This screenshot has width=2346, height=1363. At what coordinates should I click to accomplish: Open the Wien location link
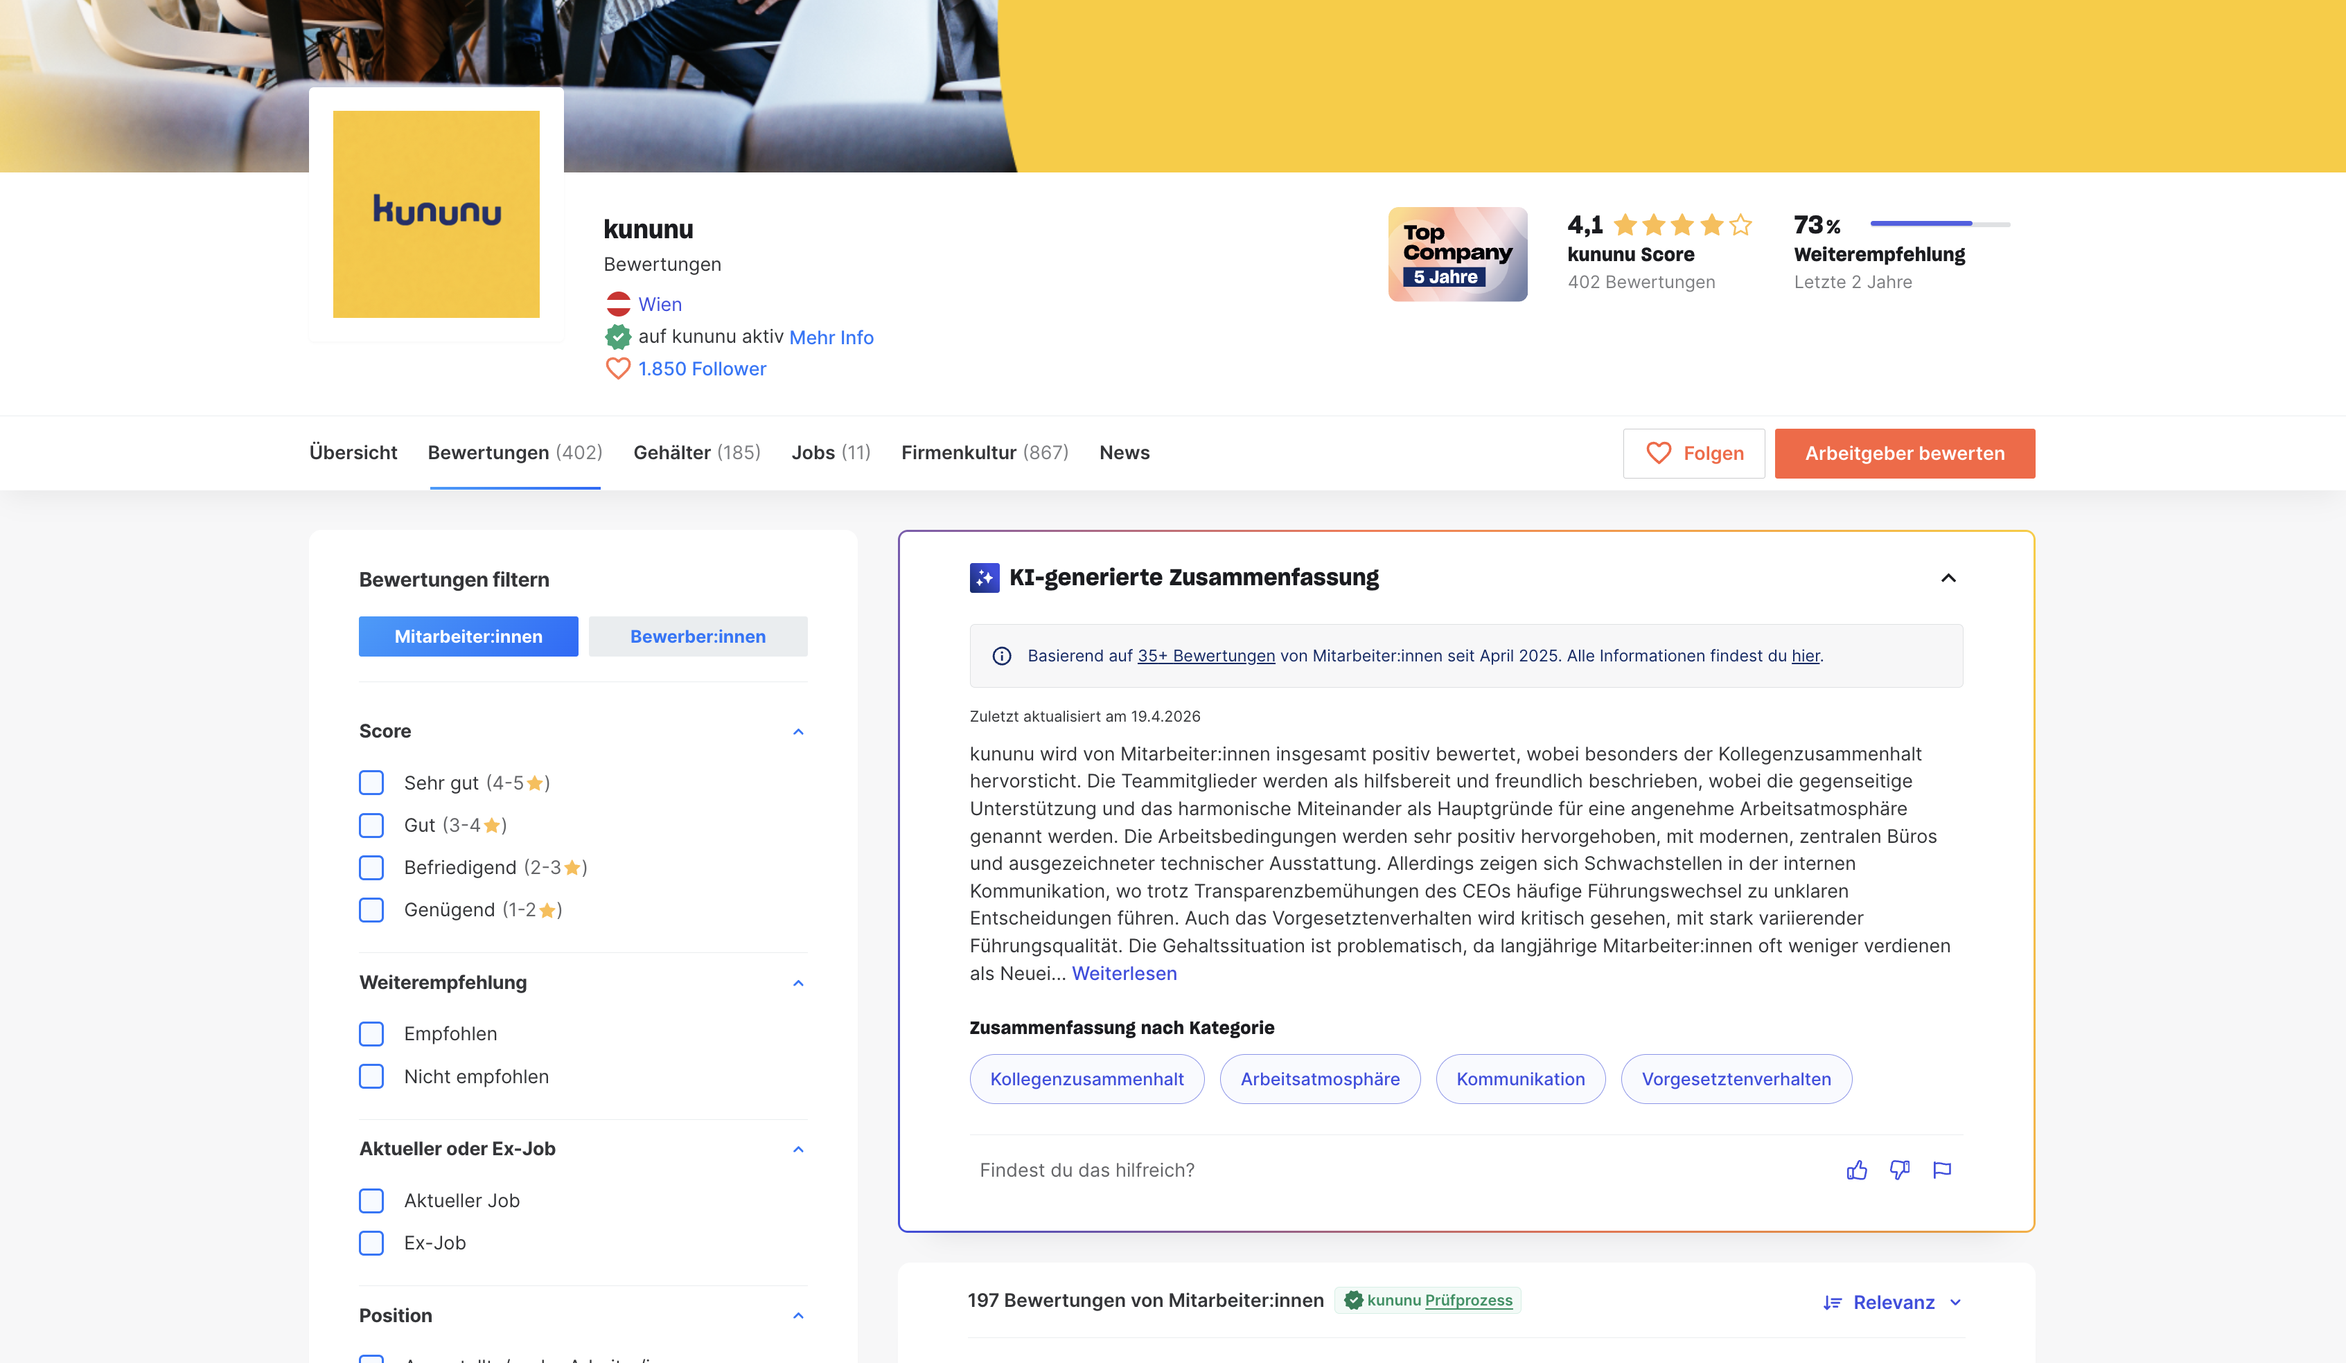[x=660, y=304]
